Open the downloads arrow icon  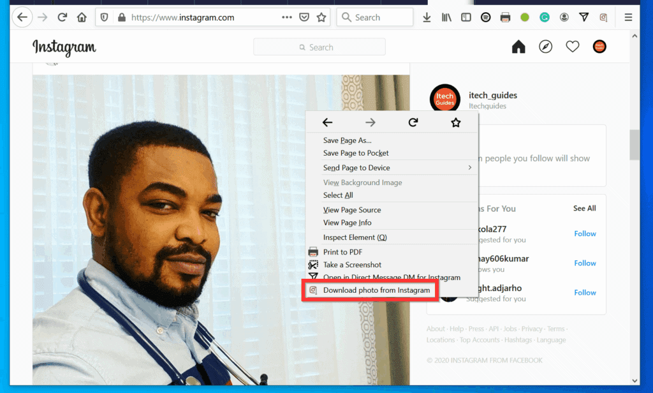(427, 17)
